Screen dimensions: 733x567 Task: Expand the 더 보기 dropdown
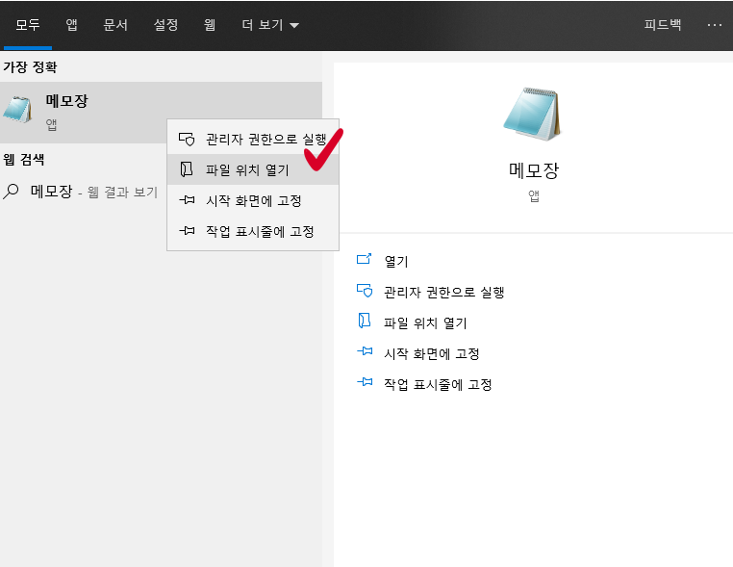(270, 25)
